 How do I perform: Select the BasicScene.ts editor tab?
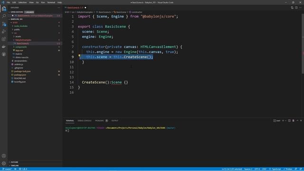pyautogui.click(x=75, y=8)
